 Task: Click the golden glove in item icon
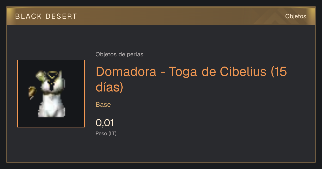pyautogui.click(x=32, y=93)
